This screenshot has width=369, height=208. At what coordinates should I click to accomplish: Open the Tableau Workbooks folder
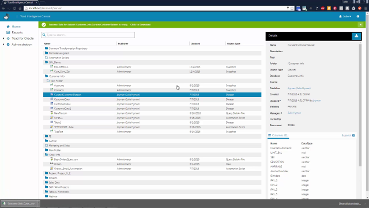(59, 192)
